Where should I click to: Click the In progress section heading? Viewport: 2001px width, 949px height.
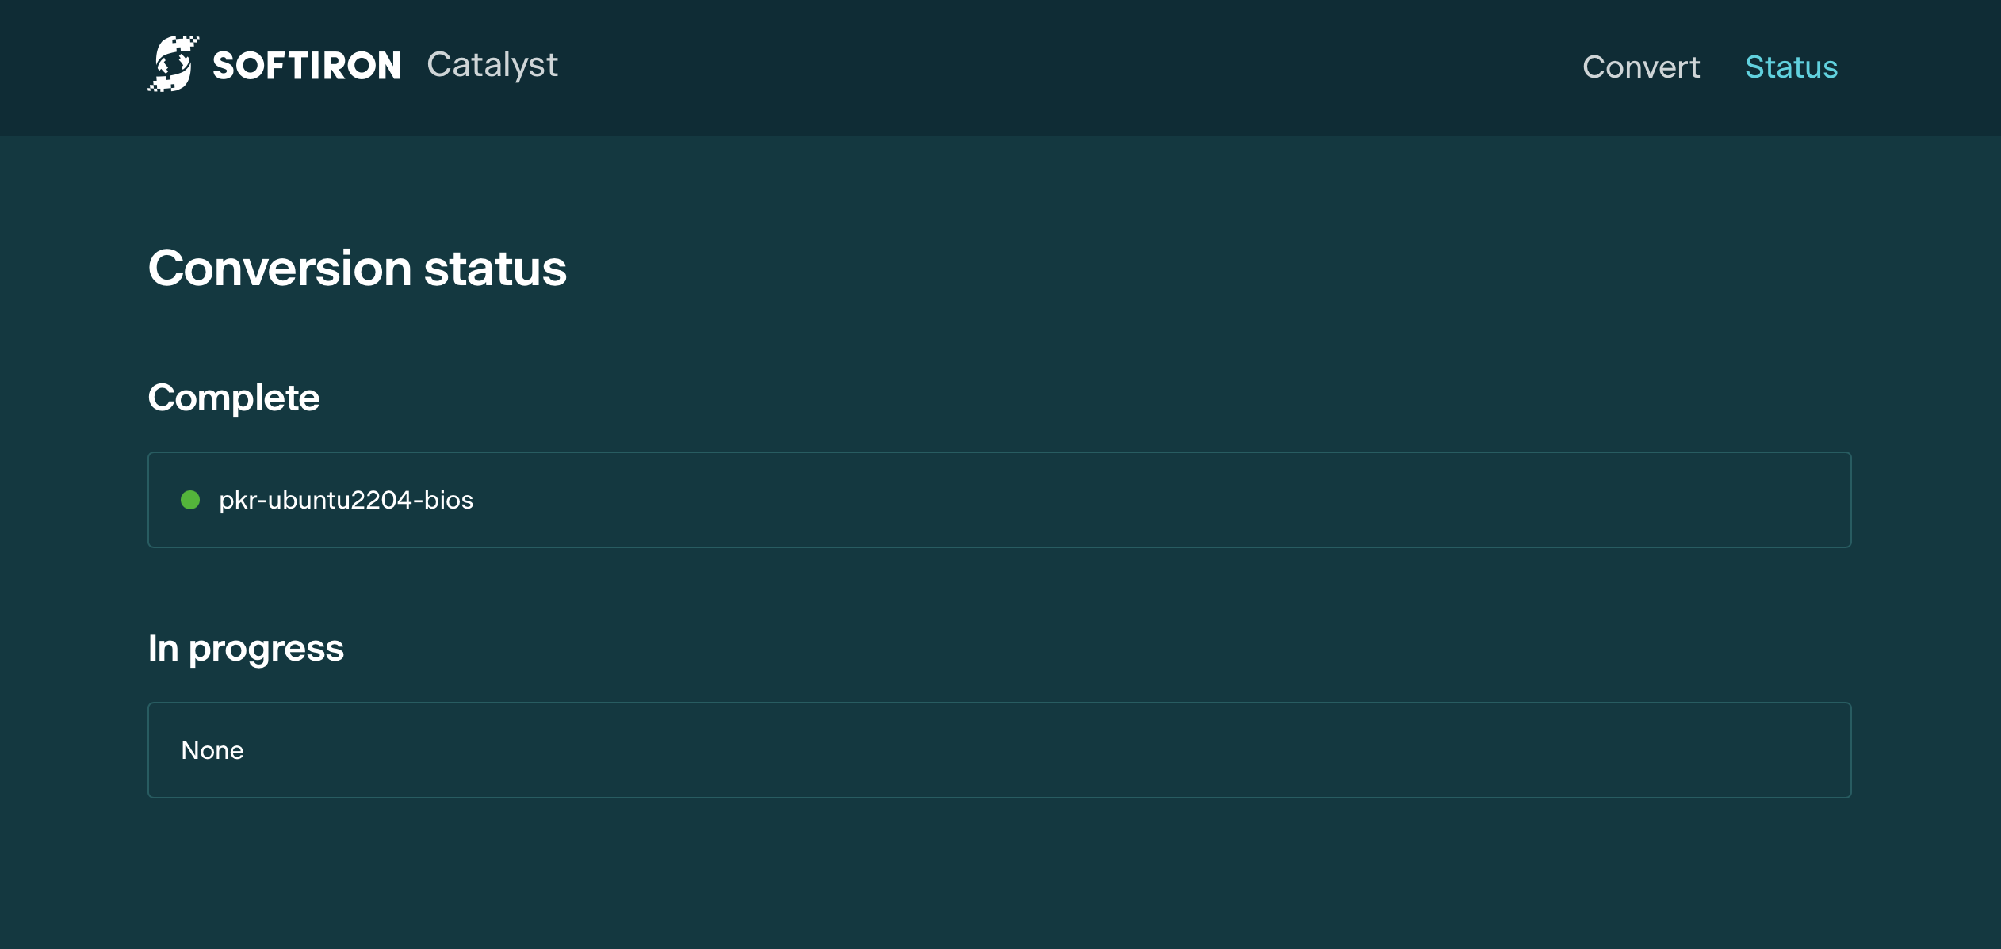246,648
